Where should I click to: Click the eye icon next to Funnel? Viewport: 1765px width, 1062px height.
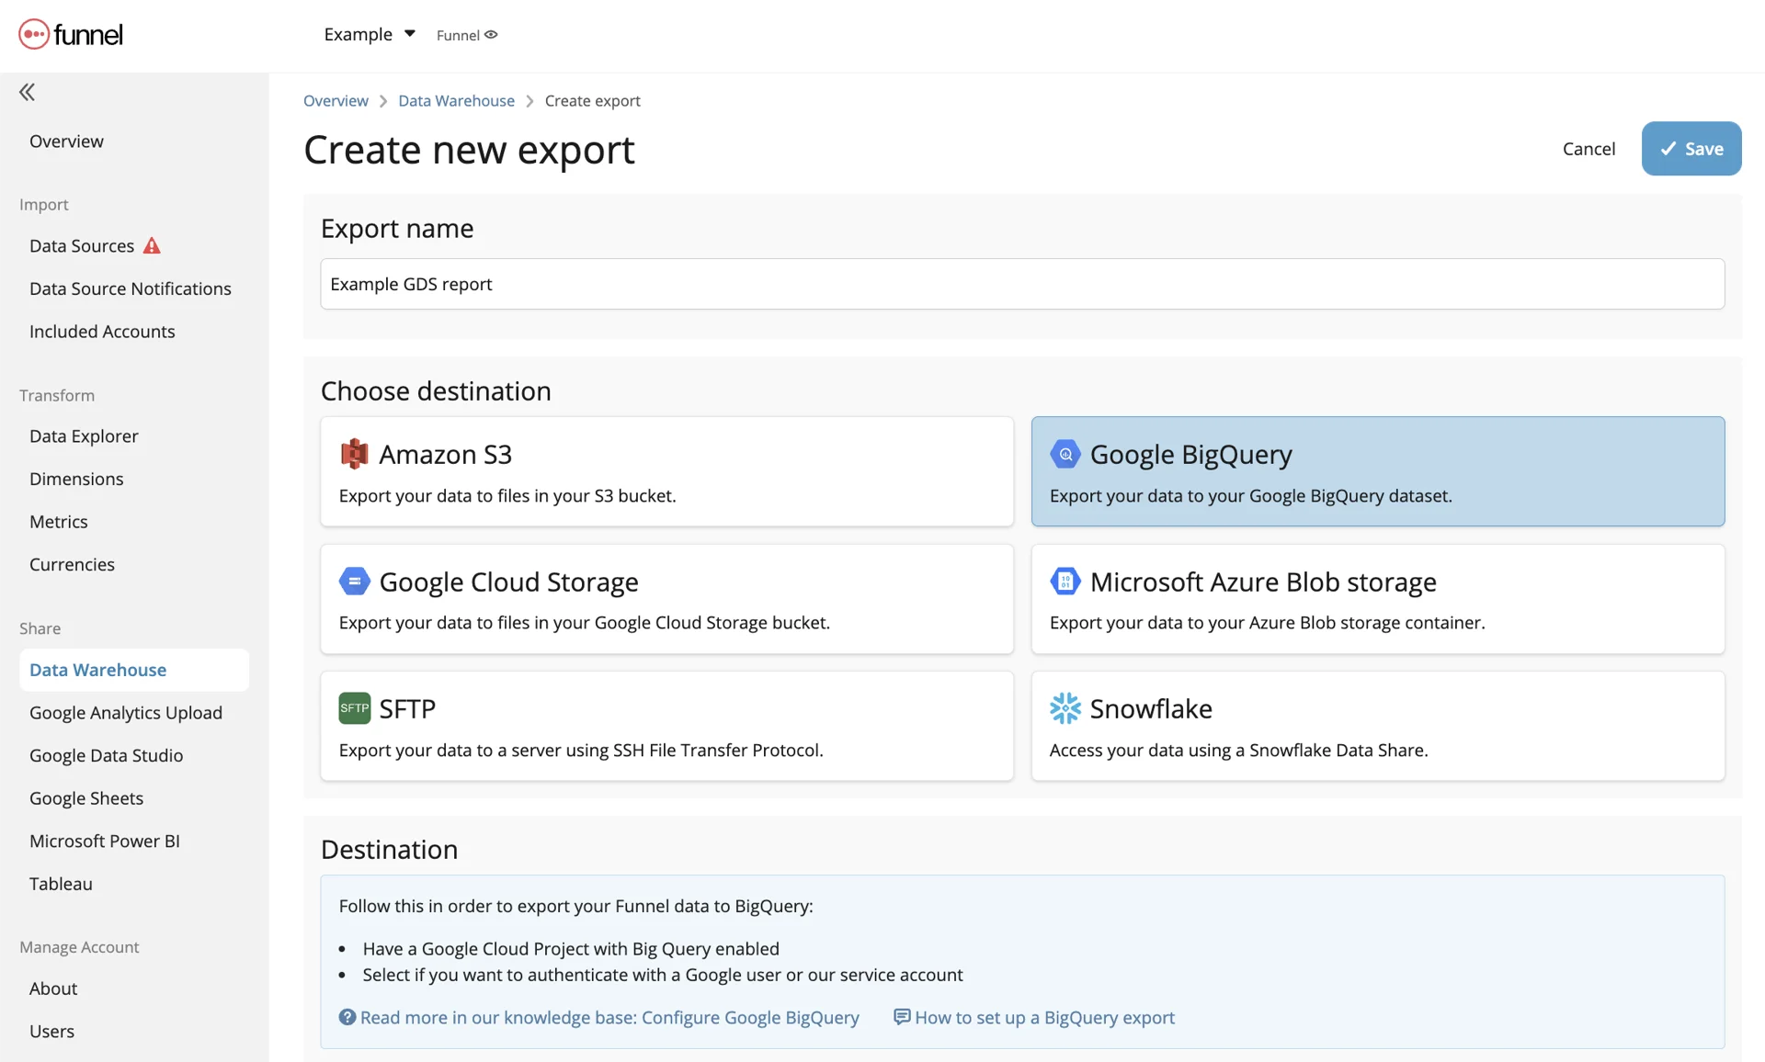point(492,35)
